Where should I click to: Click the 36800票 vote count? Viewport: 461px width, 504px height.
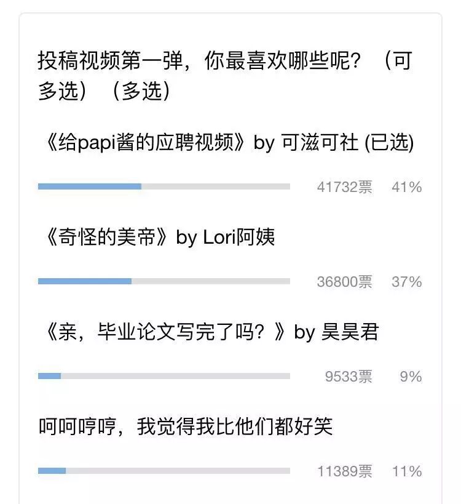tap(344, 282)
